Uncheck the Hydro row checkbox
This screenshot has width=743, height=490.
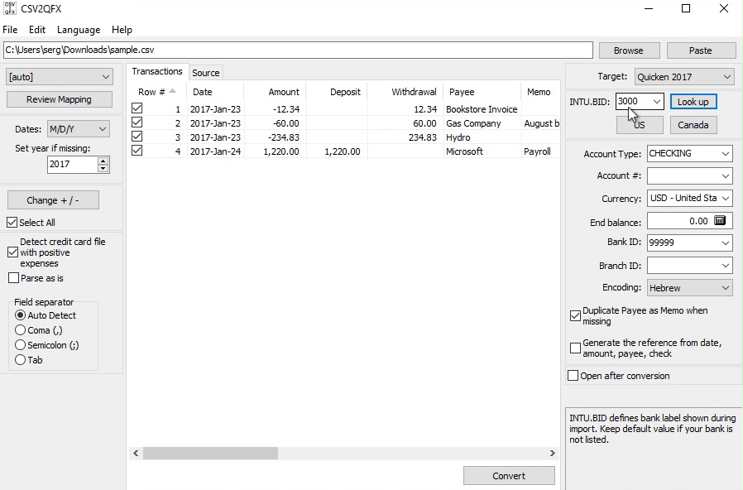pyautogui.click(x=137, y=137)
